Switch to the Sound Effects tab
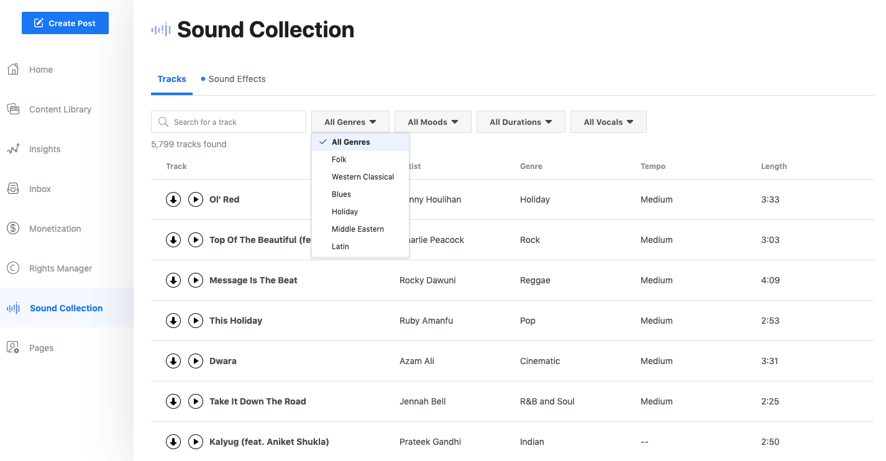Viewport: 886px width, 461px height. point(237,79)
